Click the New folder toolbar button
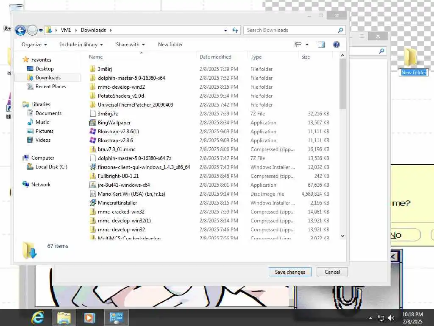The height and width of the screenshot is (326, 434). pyautogui.click(x=170, y=45)
